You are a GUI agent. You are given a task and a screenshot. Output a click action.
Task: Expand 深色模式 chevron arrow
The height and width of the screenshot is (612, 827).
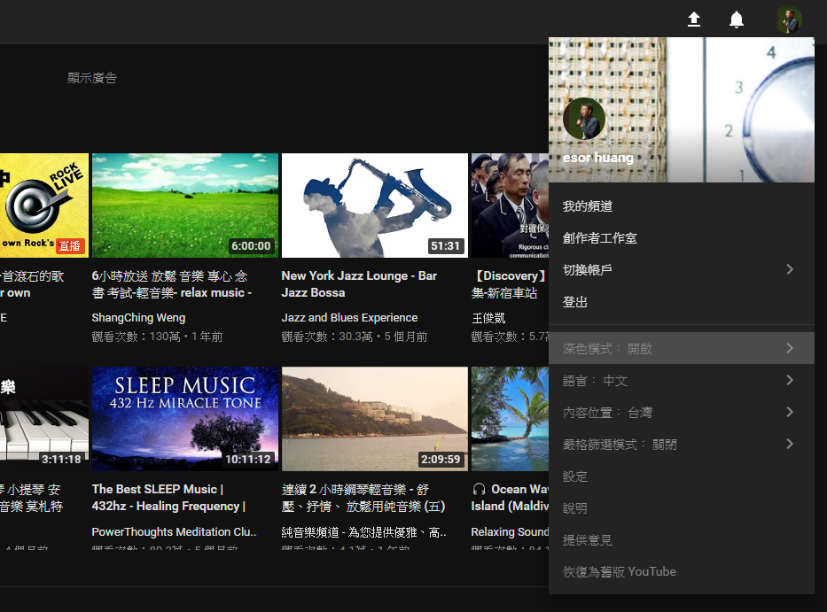[x=790, y=348]
